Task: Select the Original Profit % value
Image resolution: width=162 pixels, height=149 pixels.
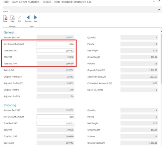Action: [x=55, y=90]
